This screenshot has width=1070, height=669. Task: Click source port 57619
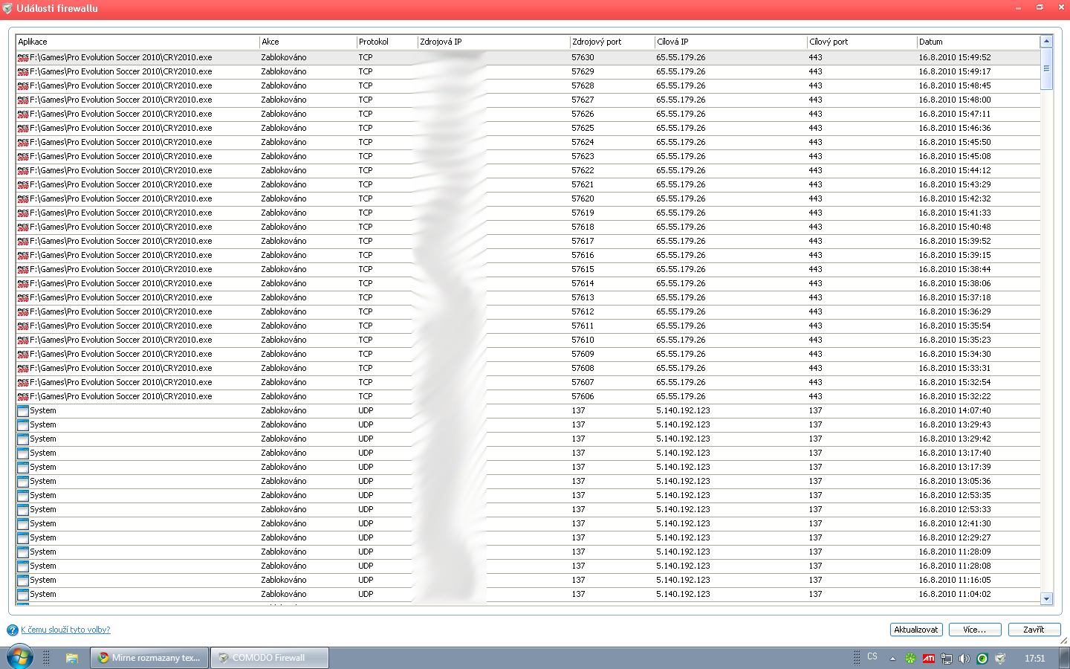(583, 213)
